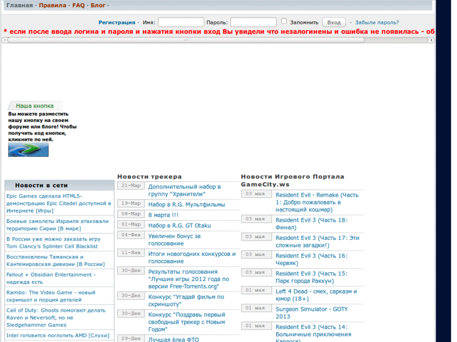
Task: Open the FAQ navigation link
Action: [x=78, y=5]
